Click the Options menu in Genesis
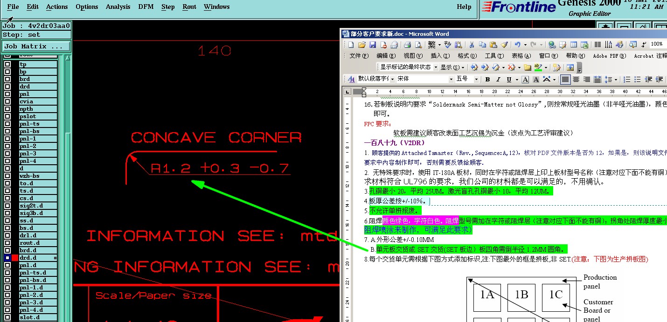 pos(87,7)
